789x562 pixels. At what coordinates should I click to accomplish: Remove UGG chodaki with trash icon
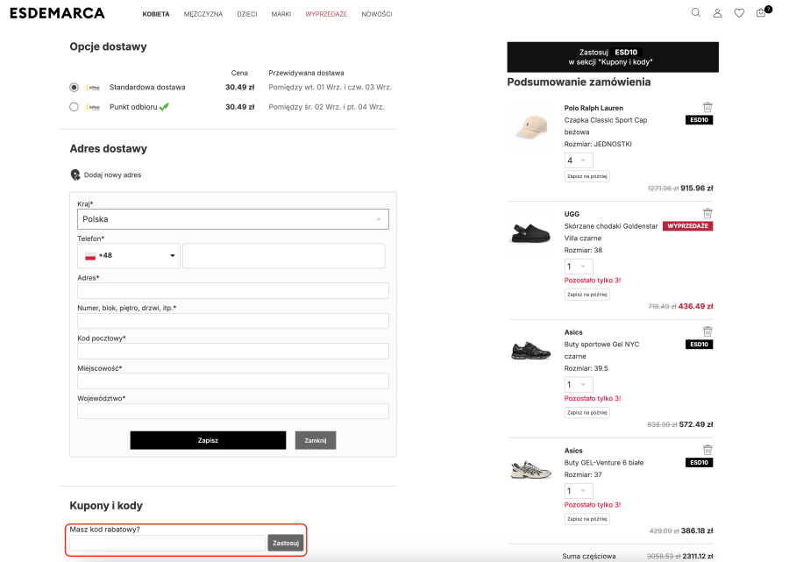tap(707, 213)
